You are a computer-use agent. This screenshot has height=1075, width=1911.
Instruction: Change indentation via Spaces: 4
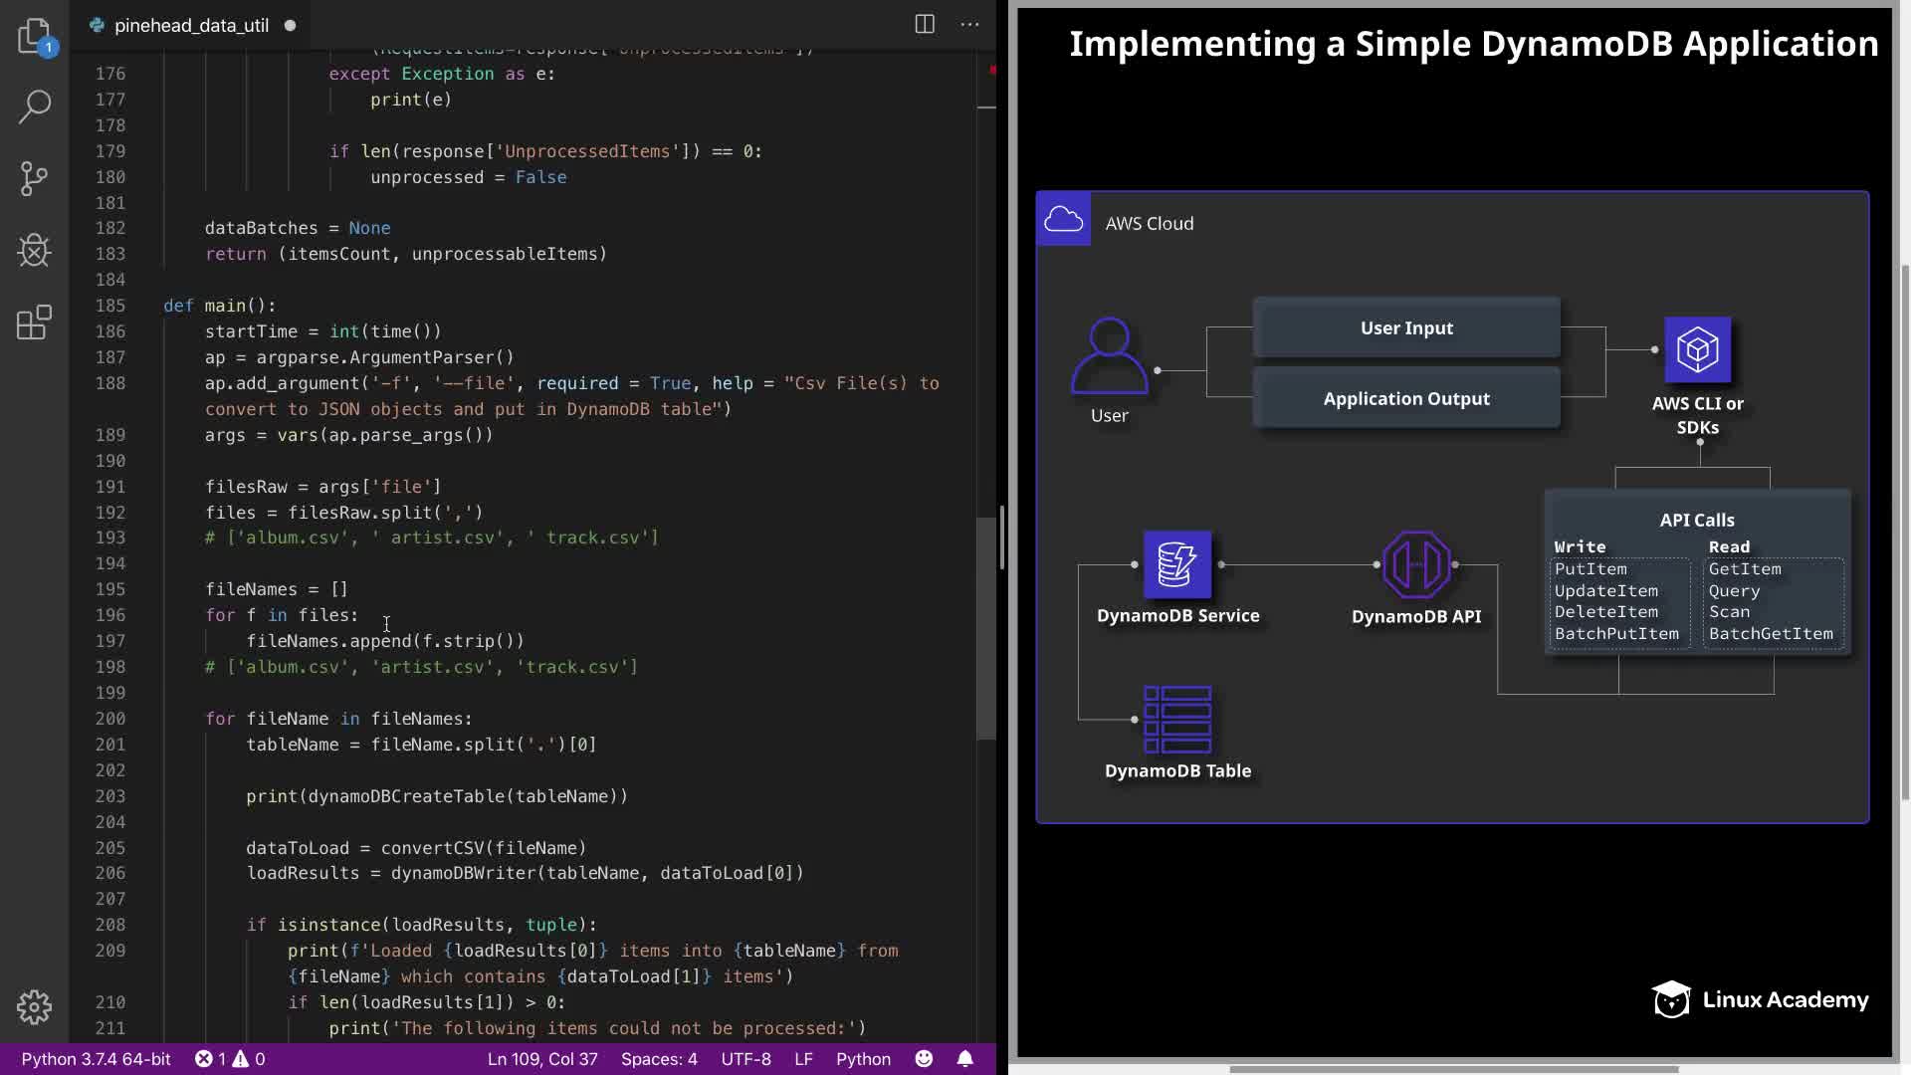coord(659,1059)
